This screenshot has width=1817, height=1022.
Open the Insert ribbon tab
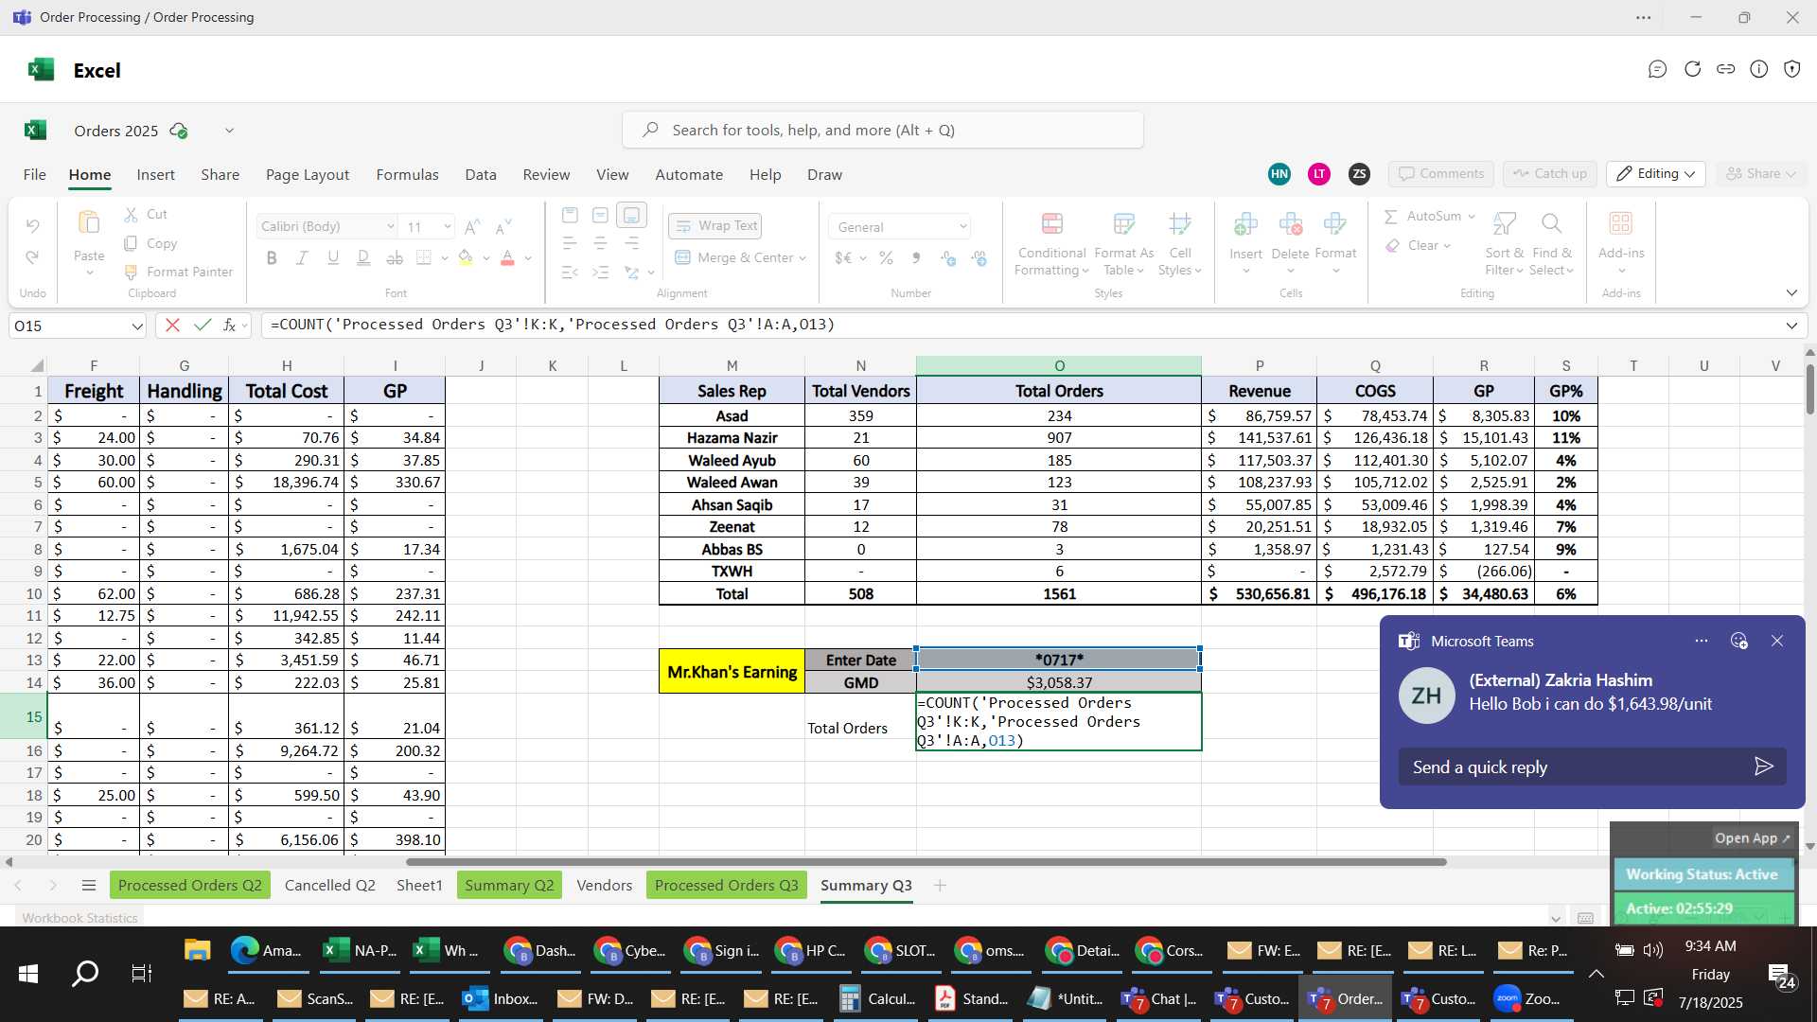click(155, 174)
